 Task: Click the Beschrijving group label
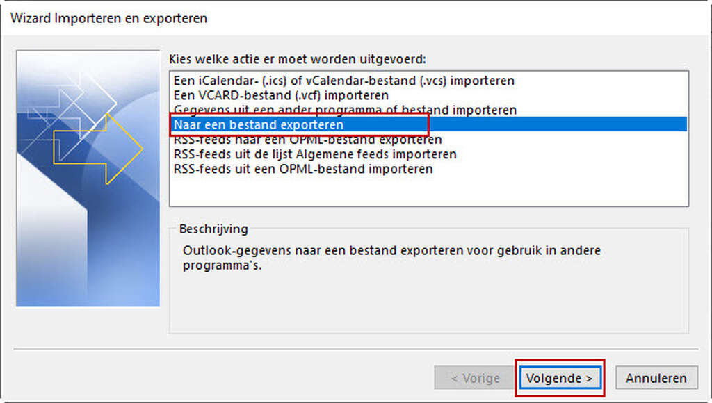tap(213, 229)
